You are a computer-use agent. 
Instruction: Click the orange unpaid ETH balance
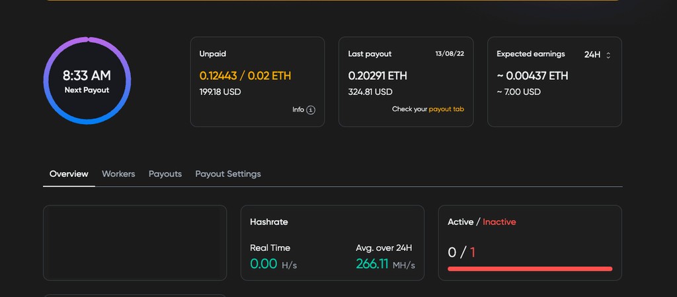click(245, 76)
